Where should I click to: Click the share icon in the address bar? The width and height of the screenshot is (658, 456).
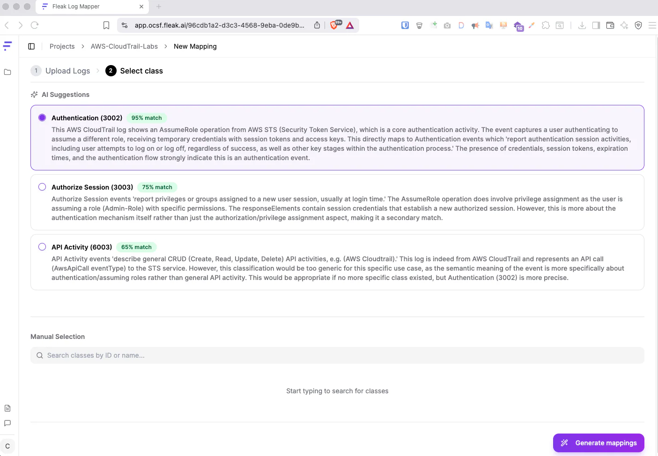click(x=317, y=25)
